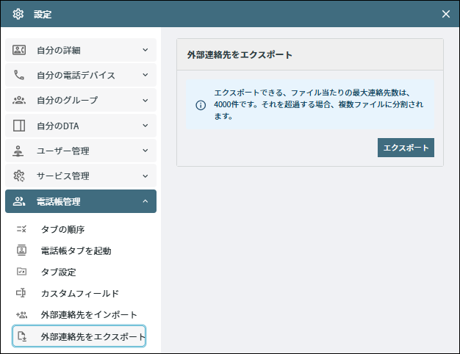Click the ユーザー管理 user icon
The height and width of the screenshot is (354, 460).
pyautogui.click(x=18, y=151)
